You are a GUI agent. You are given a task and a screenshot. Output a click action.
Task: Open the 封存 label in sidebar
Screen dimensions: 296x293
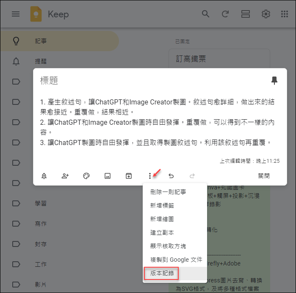41,244
